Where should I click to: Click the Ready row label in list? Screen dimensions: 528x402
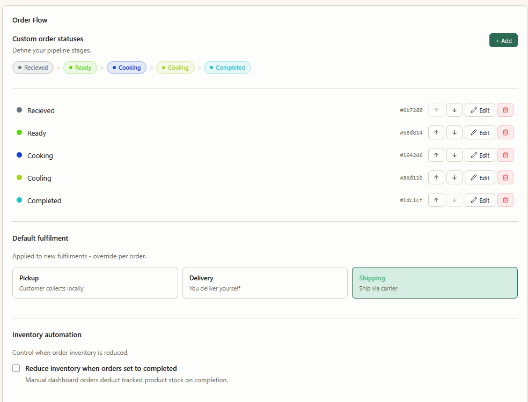[x=36, y=133]
